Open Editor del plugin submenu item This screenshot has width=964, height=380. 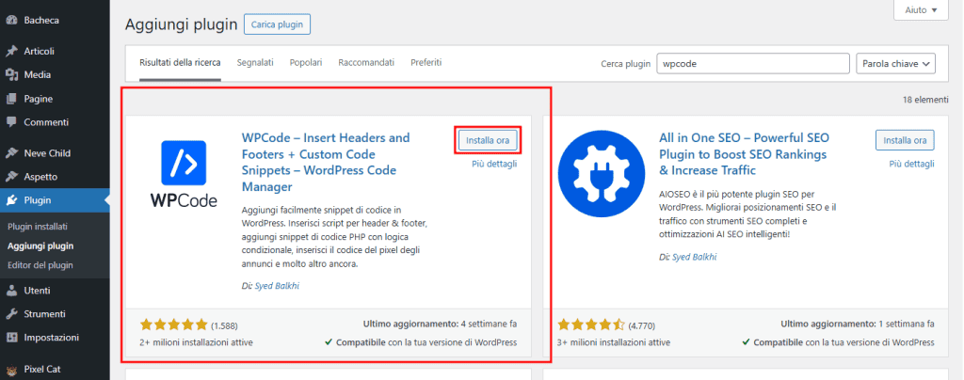point(40,265)
